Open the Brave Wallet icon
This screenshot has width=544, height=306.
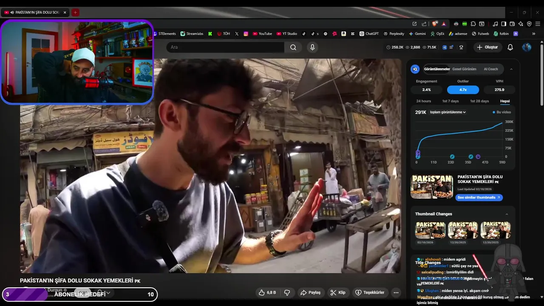[x=512, y=24]
